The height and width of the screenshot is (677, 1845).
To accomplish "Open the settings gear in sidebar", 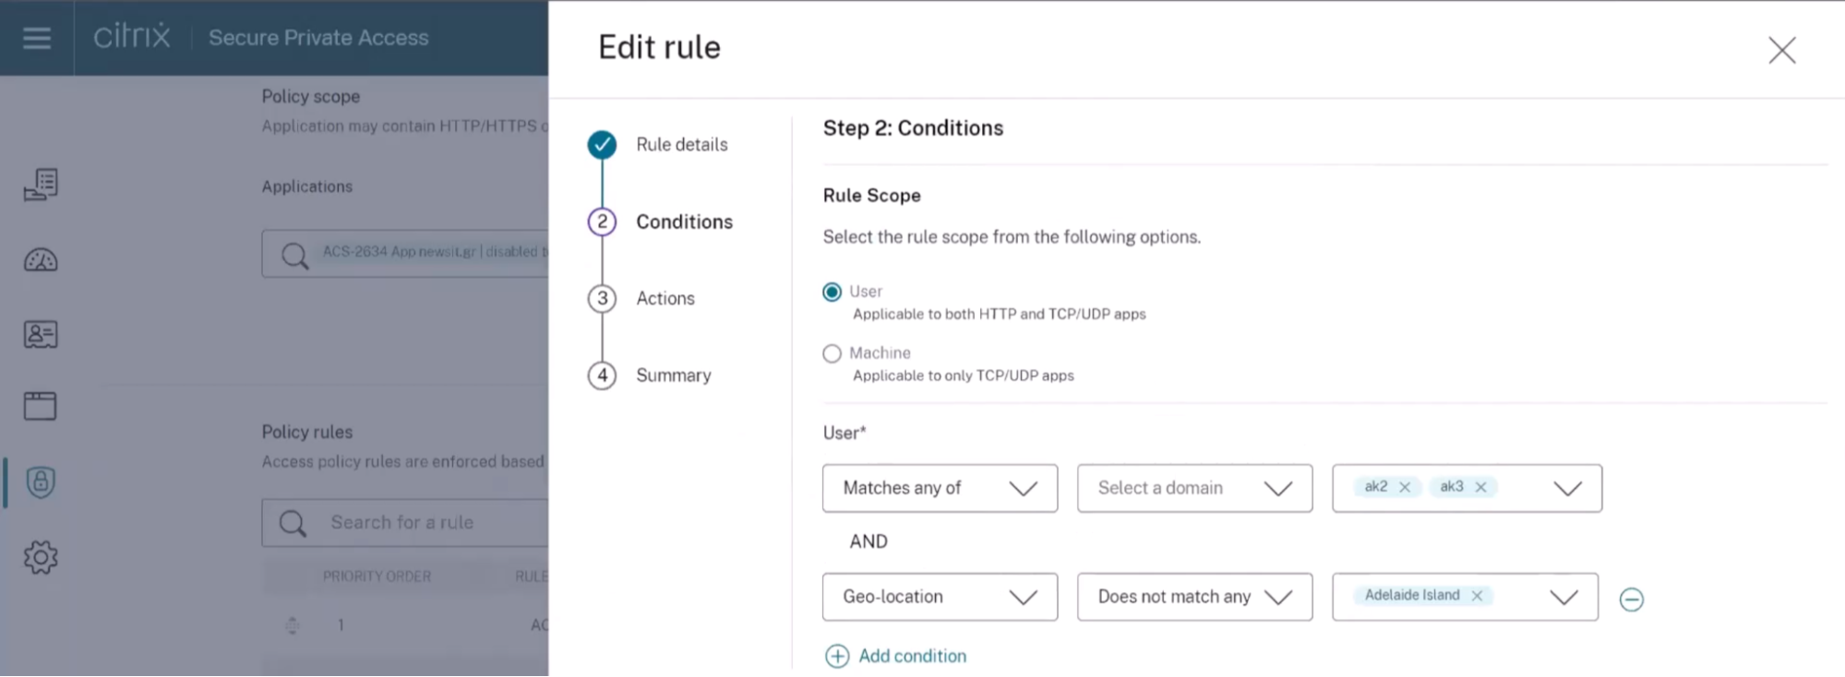I will (x=41, y=557).
